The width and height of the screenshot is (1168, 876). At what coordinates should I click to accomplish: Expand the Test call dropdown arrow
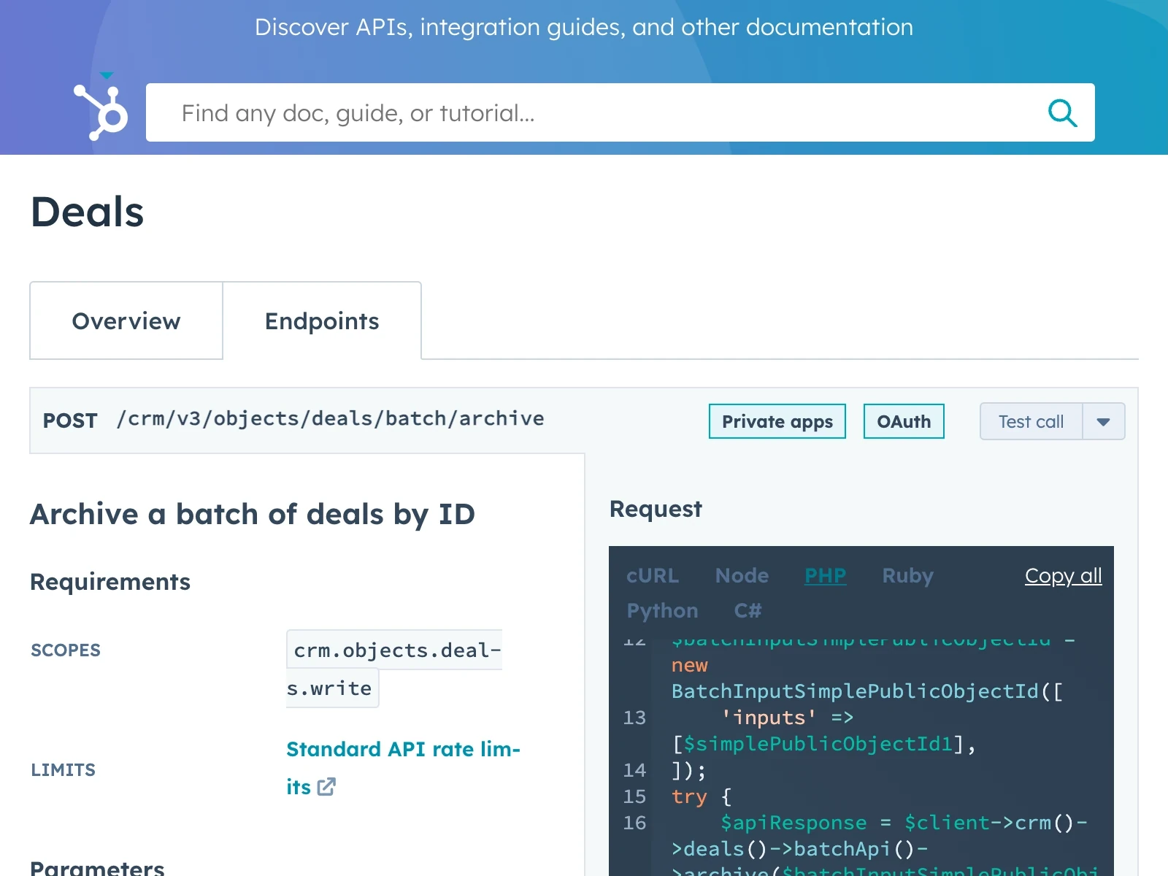click(x=1103, y=422)
